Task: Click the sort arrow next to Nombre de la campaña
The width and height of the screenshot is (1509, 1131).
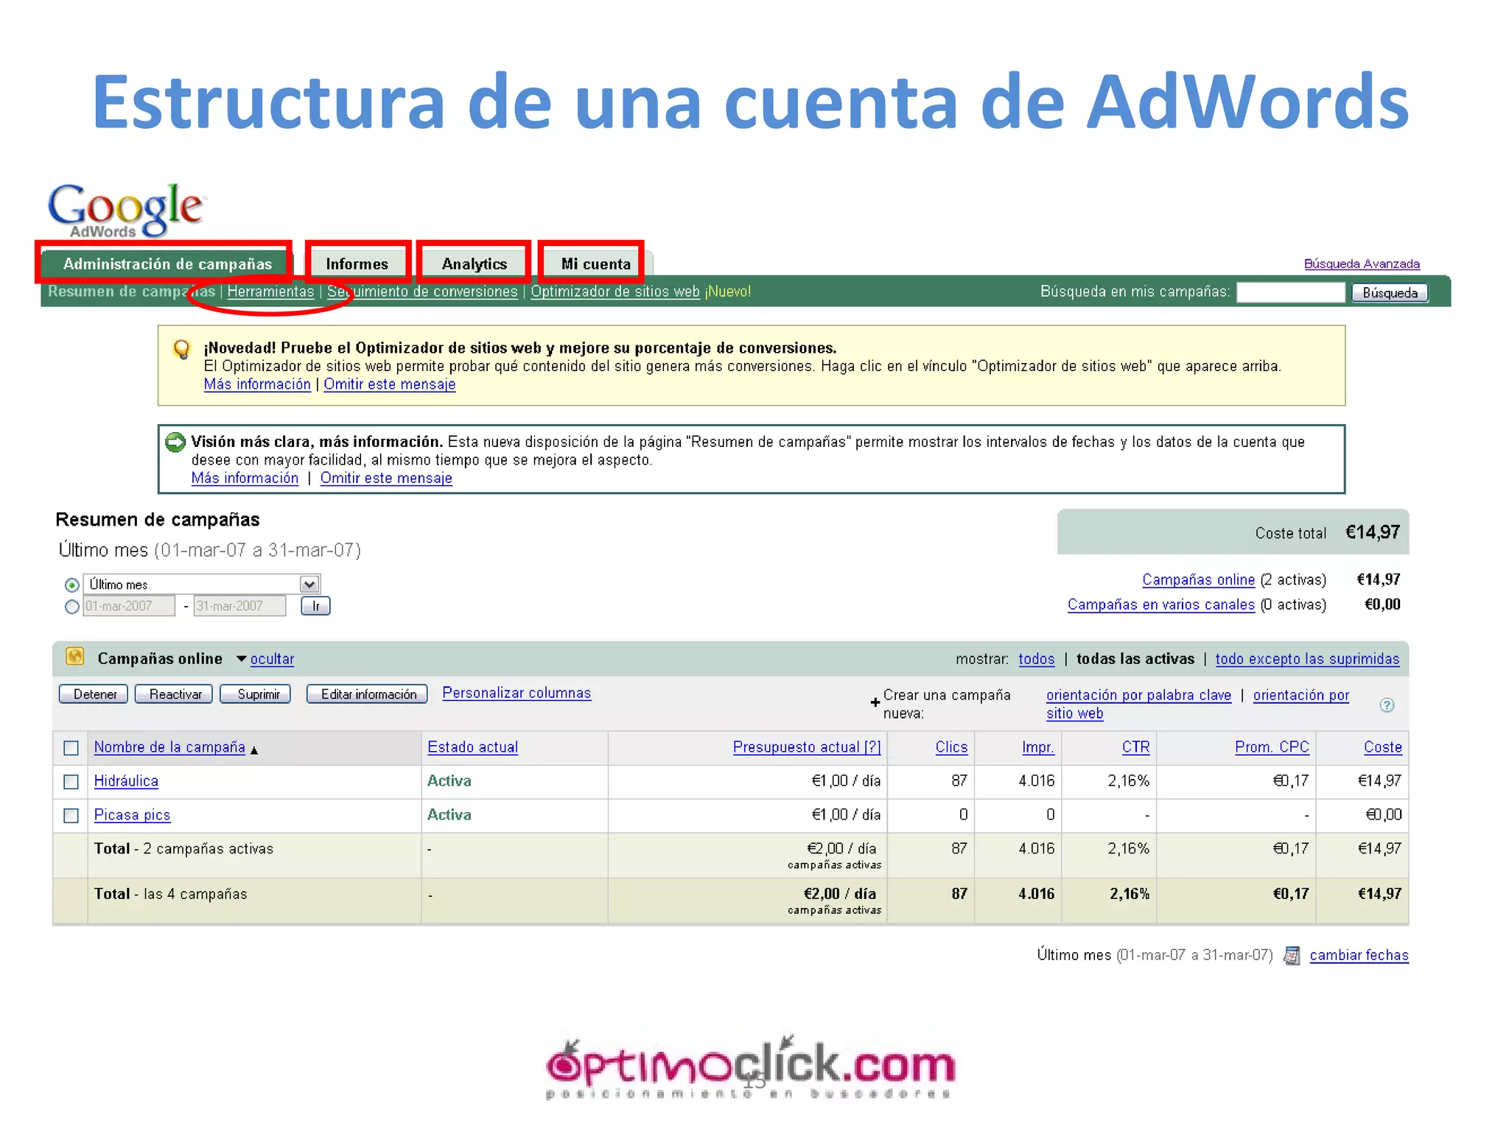Action: click(254, 750)
